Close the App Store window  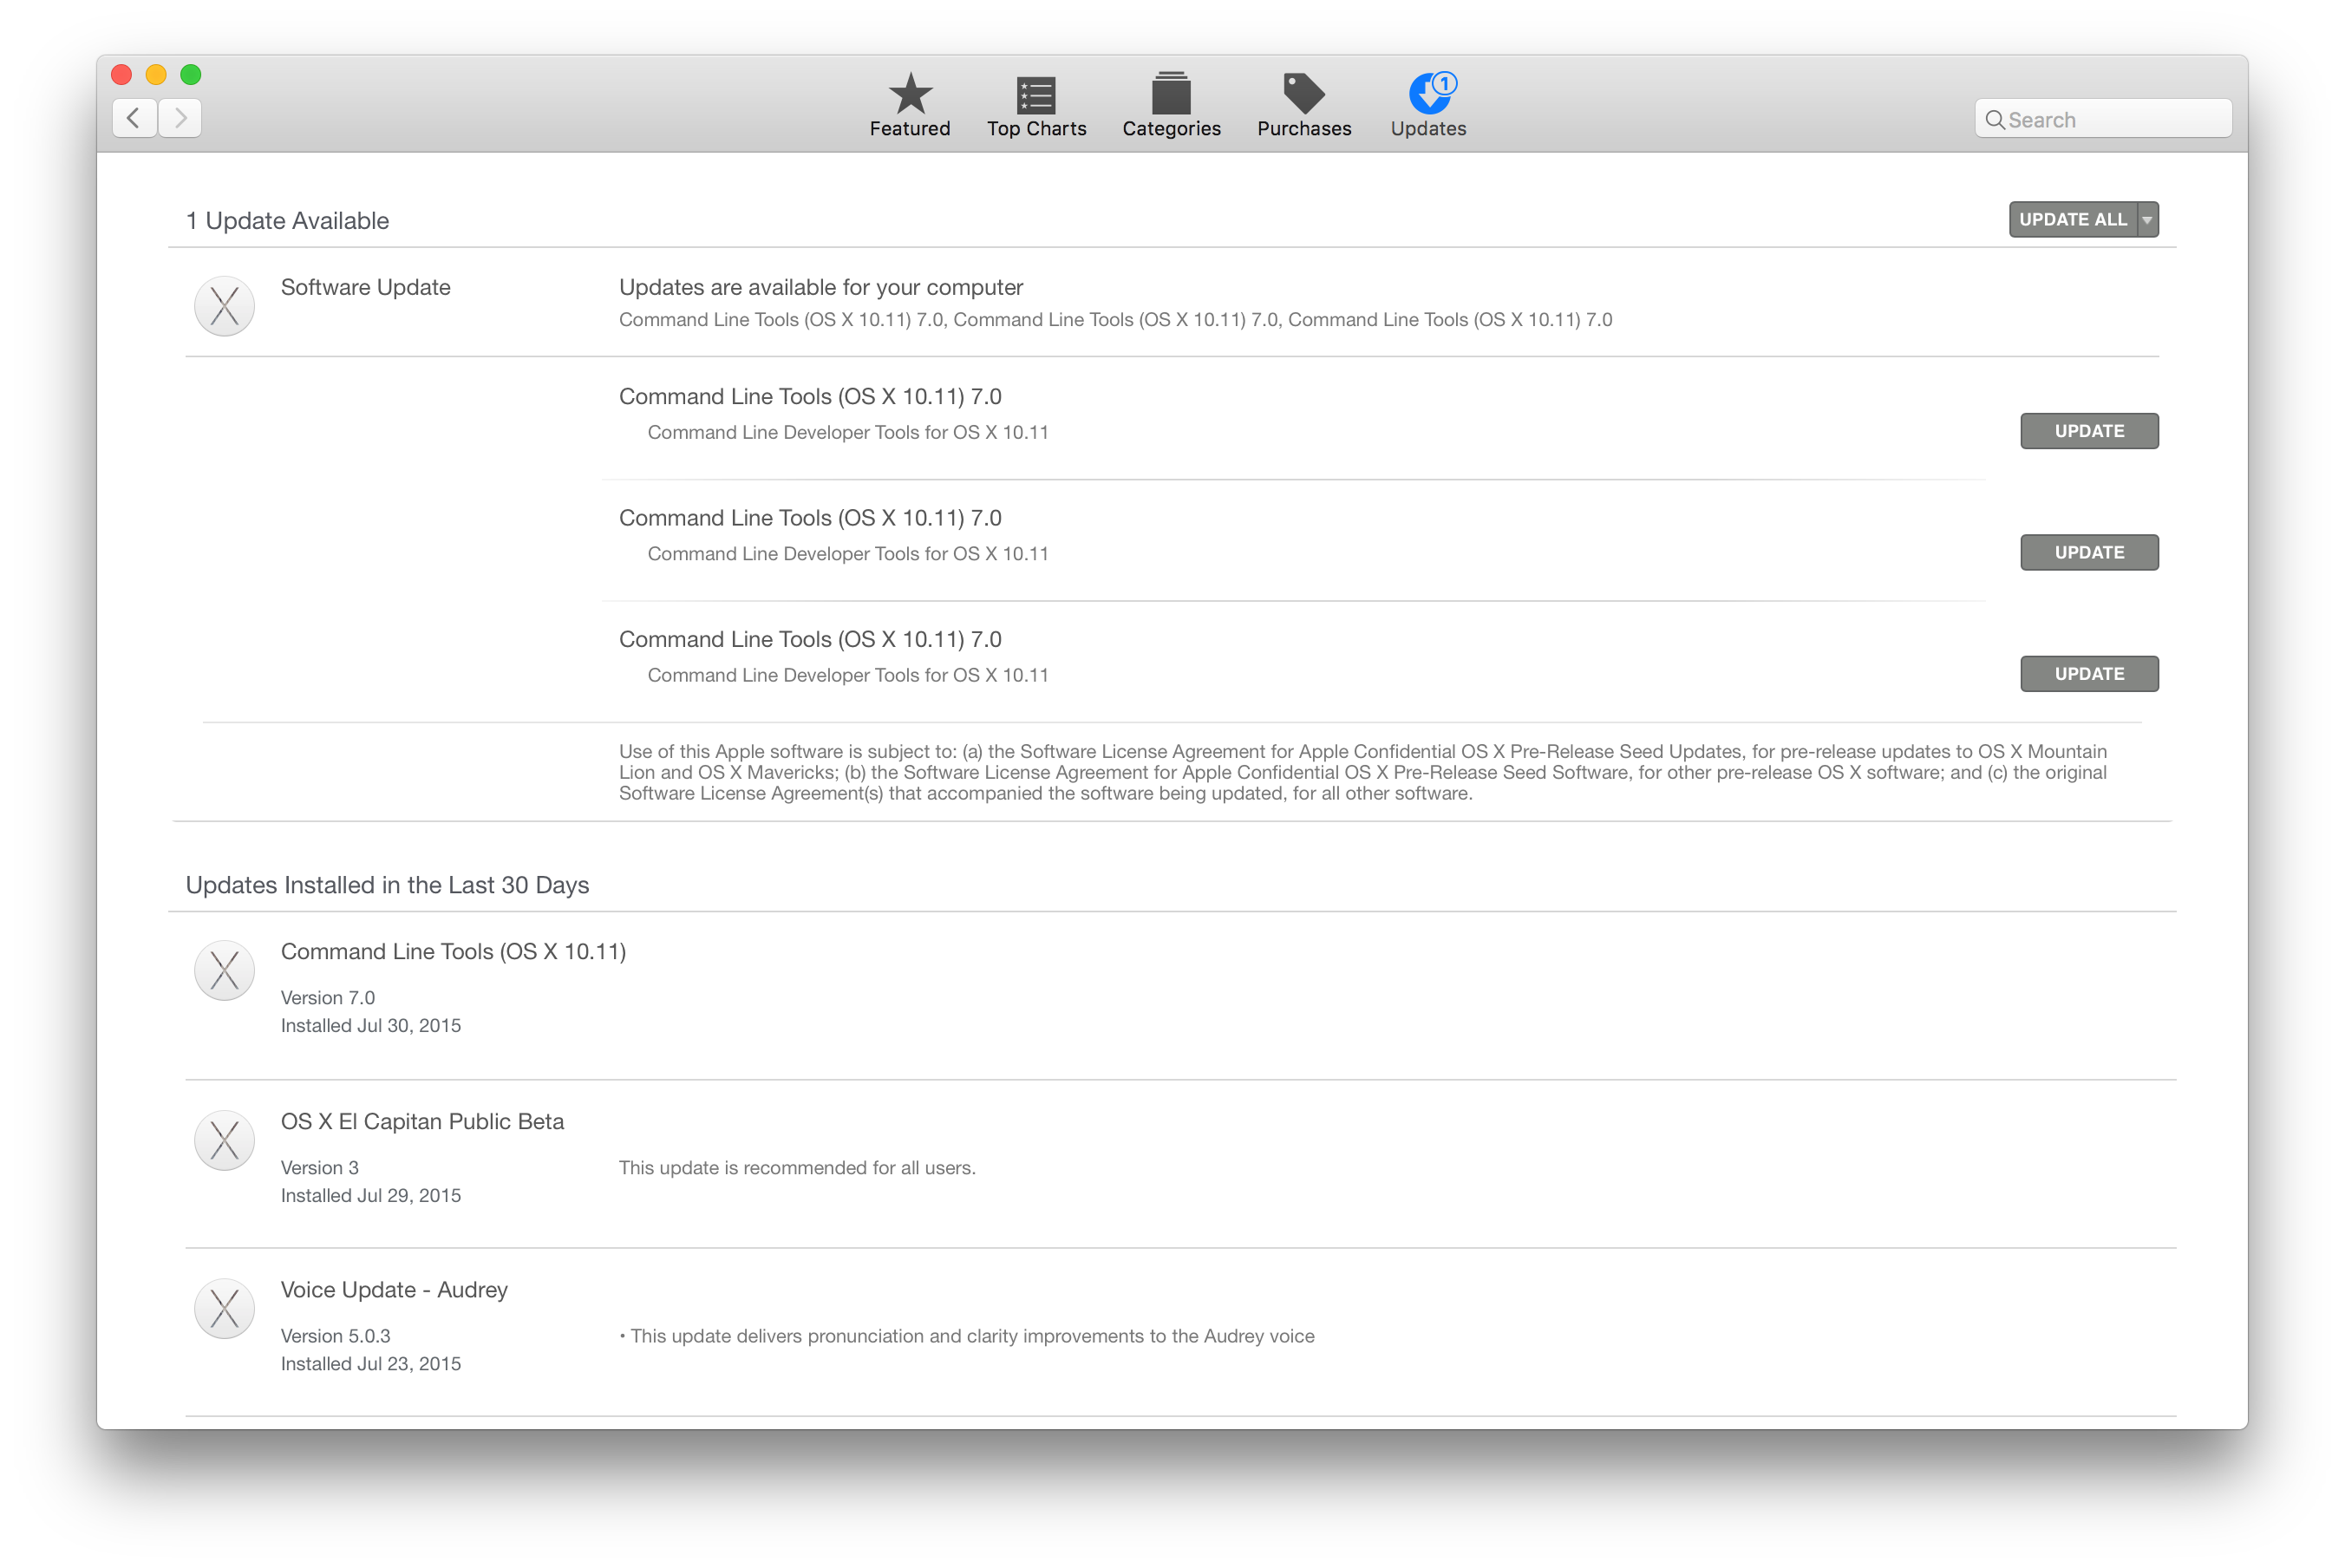(x=122, y=74)
